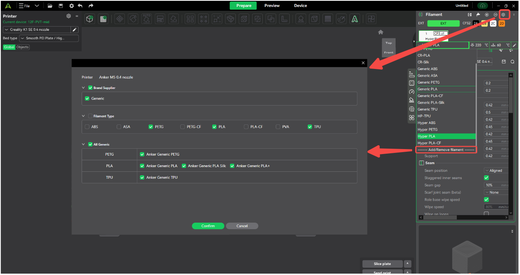Select the Move tool in the toolbar
Viewport: 520px width, 275px height.
pos(120,18)
